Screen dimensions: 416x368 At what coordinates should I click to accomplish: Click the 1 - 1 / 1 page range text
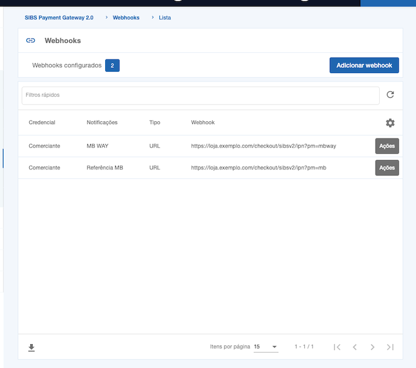[304, 347]
